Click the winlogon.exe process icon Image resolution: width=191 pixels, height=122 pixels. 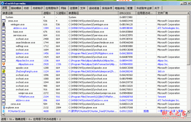point(4,24)
